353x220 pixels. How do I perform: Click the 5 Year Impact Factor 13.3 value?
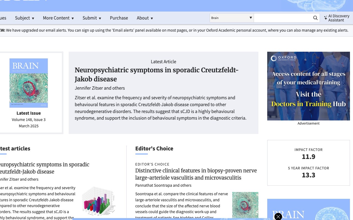(x=308, y=175)
